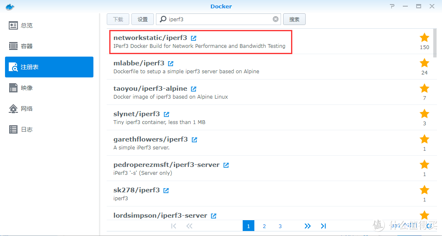The width and height of the screenshot is (442, 236).
Task: Click description 'Tiny iperf3 container, less than 1 MB'
Action: tap(159, 122)
